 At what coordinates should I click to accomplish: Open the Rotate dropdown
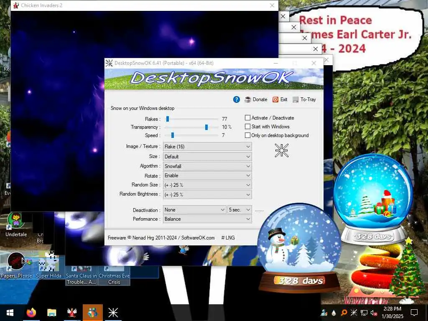207,176
